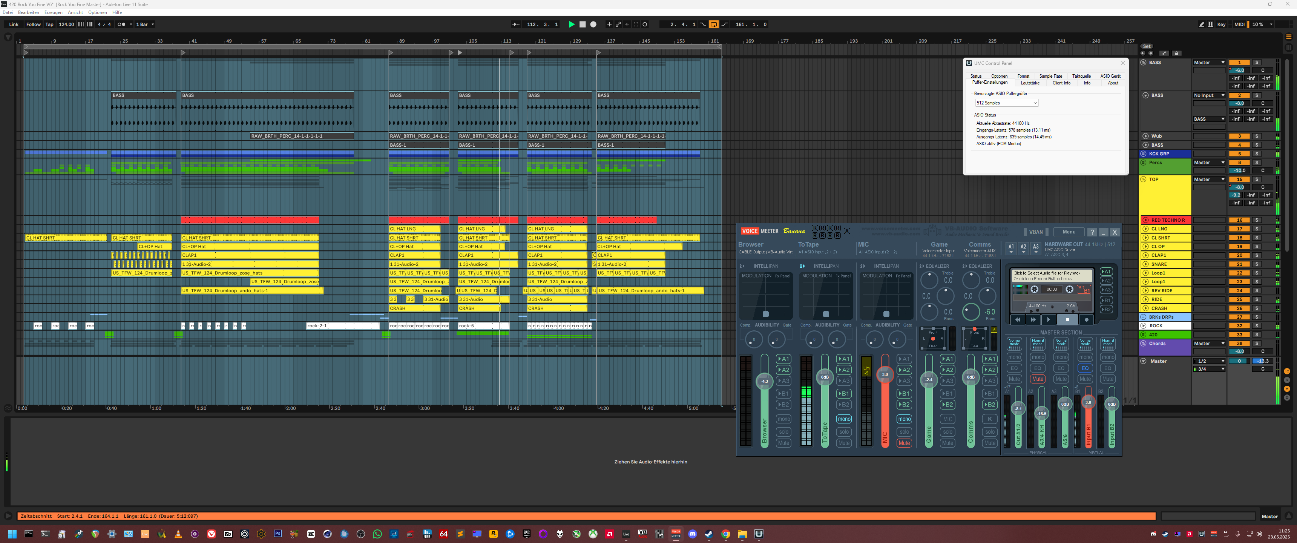Toggle mono on the ToTape strip

844,419
